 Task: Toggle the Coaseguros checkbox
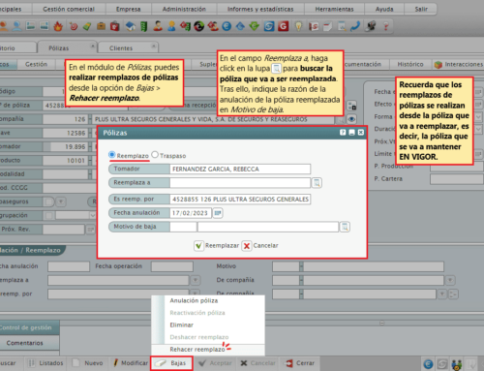48,201
